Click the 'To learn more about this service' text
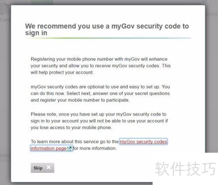218x185 pixels. (x=75, y=141)
